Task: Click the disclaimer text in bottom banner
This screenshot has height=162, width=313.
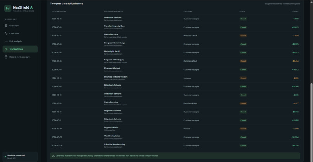Action: pyautogui.click(x=107, y=156)
